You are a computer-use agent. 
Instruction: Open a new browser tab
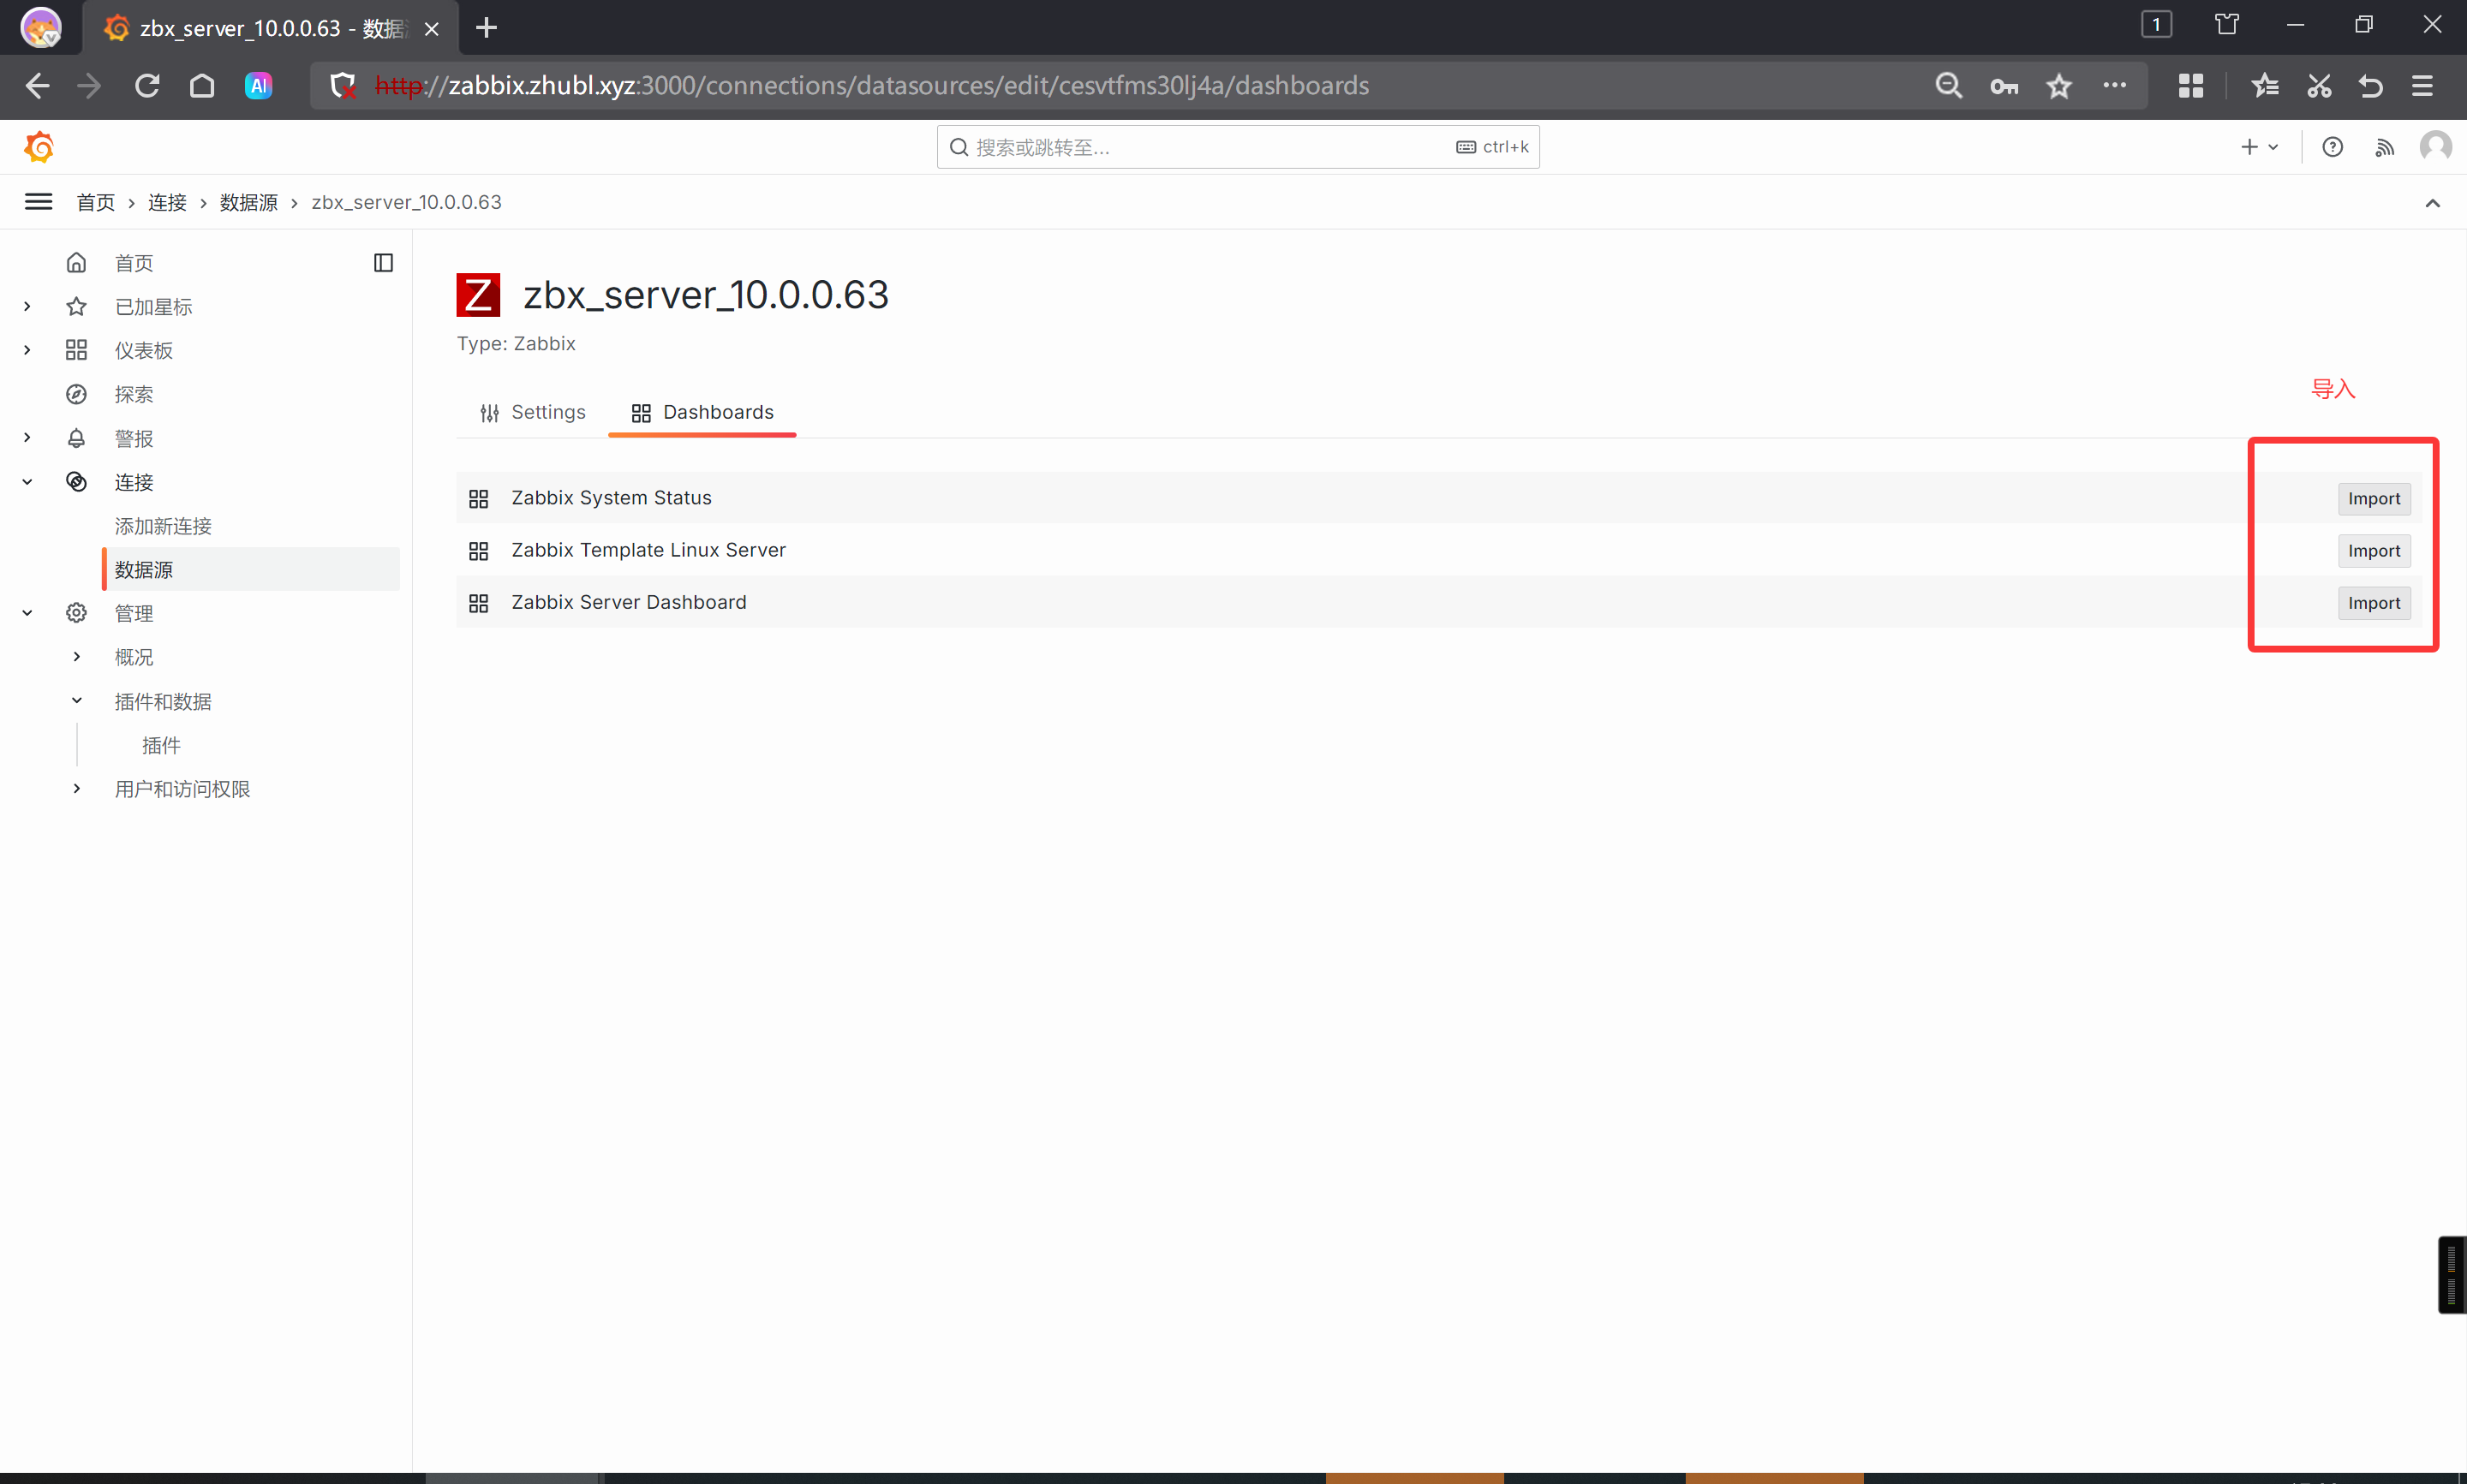487,28
